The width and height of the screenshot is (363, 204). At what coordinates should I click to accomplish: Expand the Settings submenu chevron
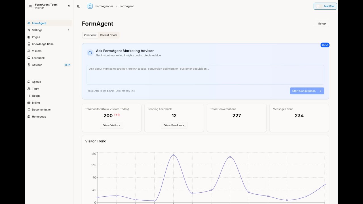point(69,30)
